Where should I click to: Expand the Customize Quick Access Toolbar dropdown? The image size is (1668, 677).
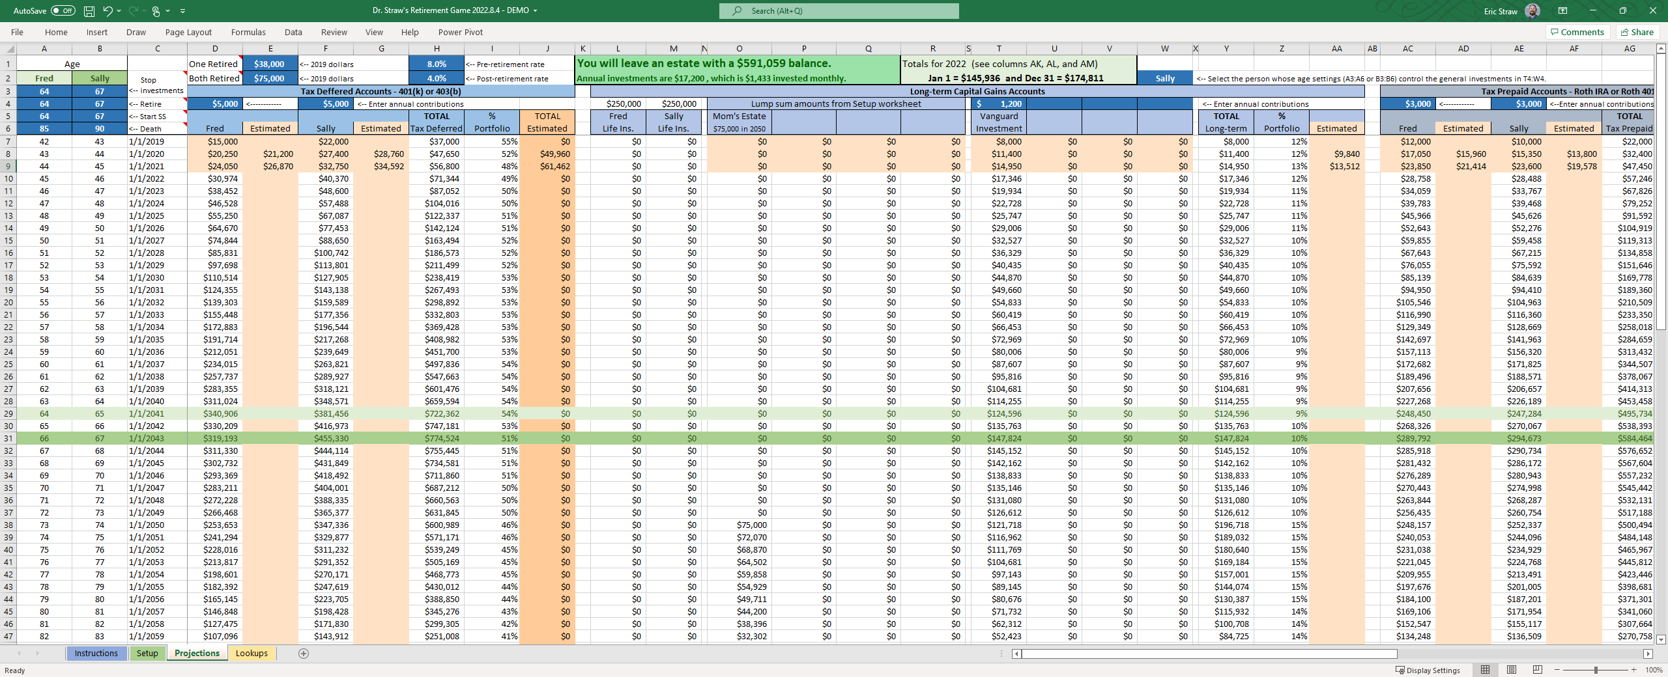(x=182, y=11)
